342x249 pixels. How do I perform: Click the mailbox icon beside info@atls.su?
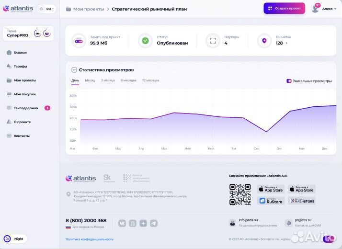(x=232, y=223)
